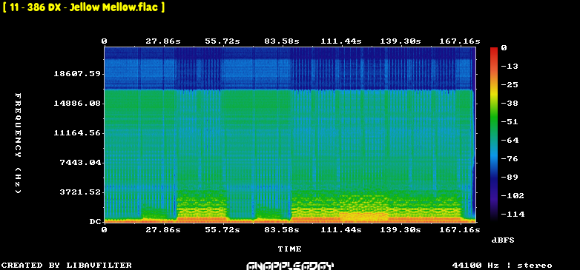
Task: Click the top 55.72s time marker
Action: click(223, 41)
